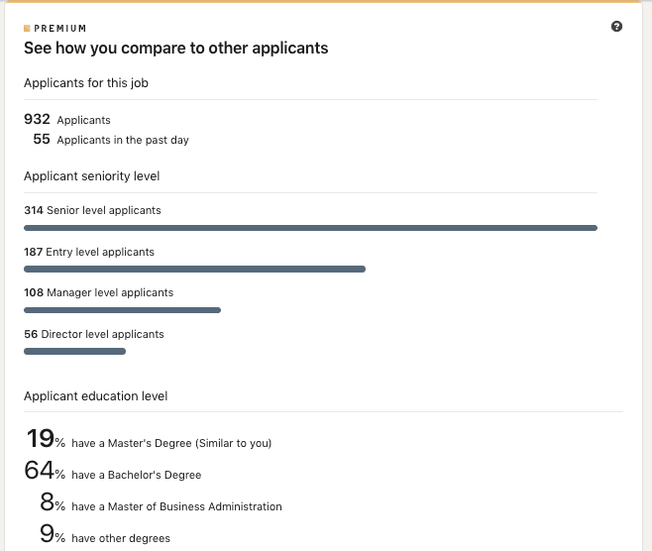Click the "Applicant seniority level" section heading
Image resolution: width=652 pixels, height=551 pixels.
92,175
